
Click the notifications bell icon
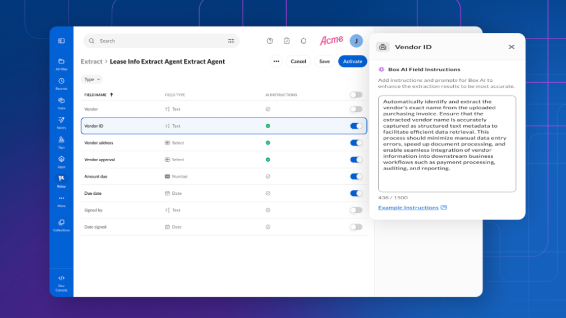click(x=303, y=41)
